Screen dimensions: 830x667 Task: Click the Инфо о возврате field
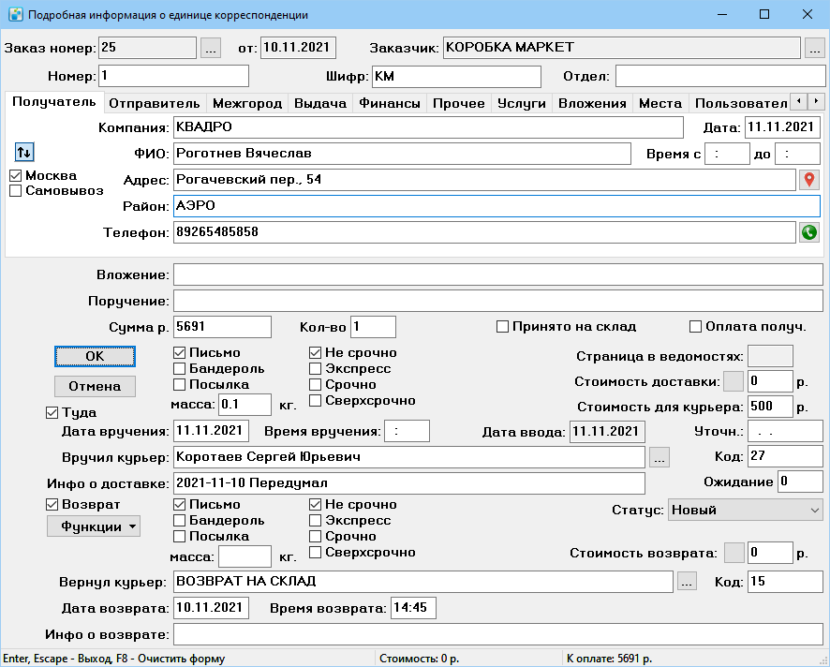tap(498, 634)
